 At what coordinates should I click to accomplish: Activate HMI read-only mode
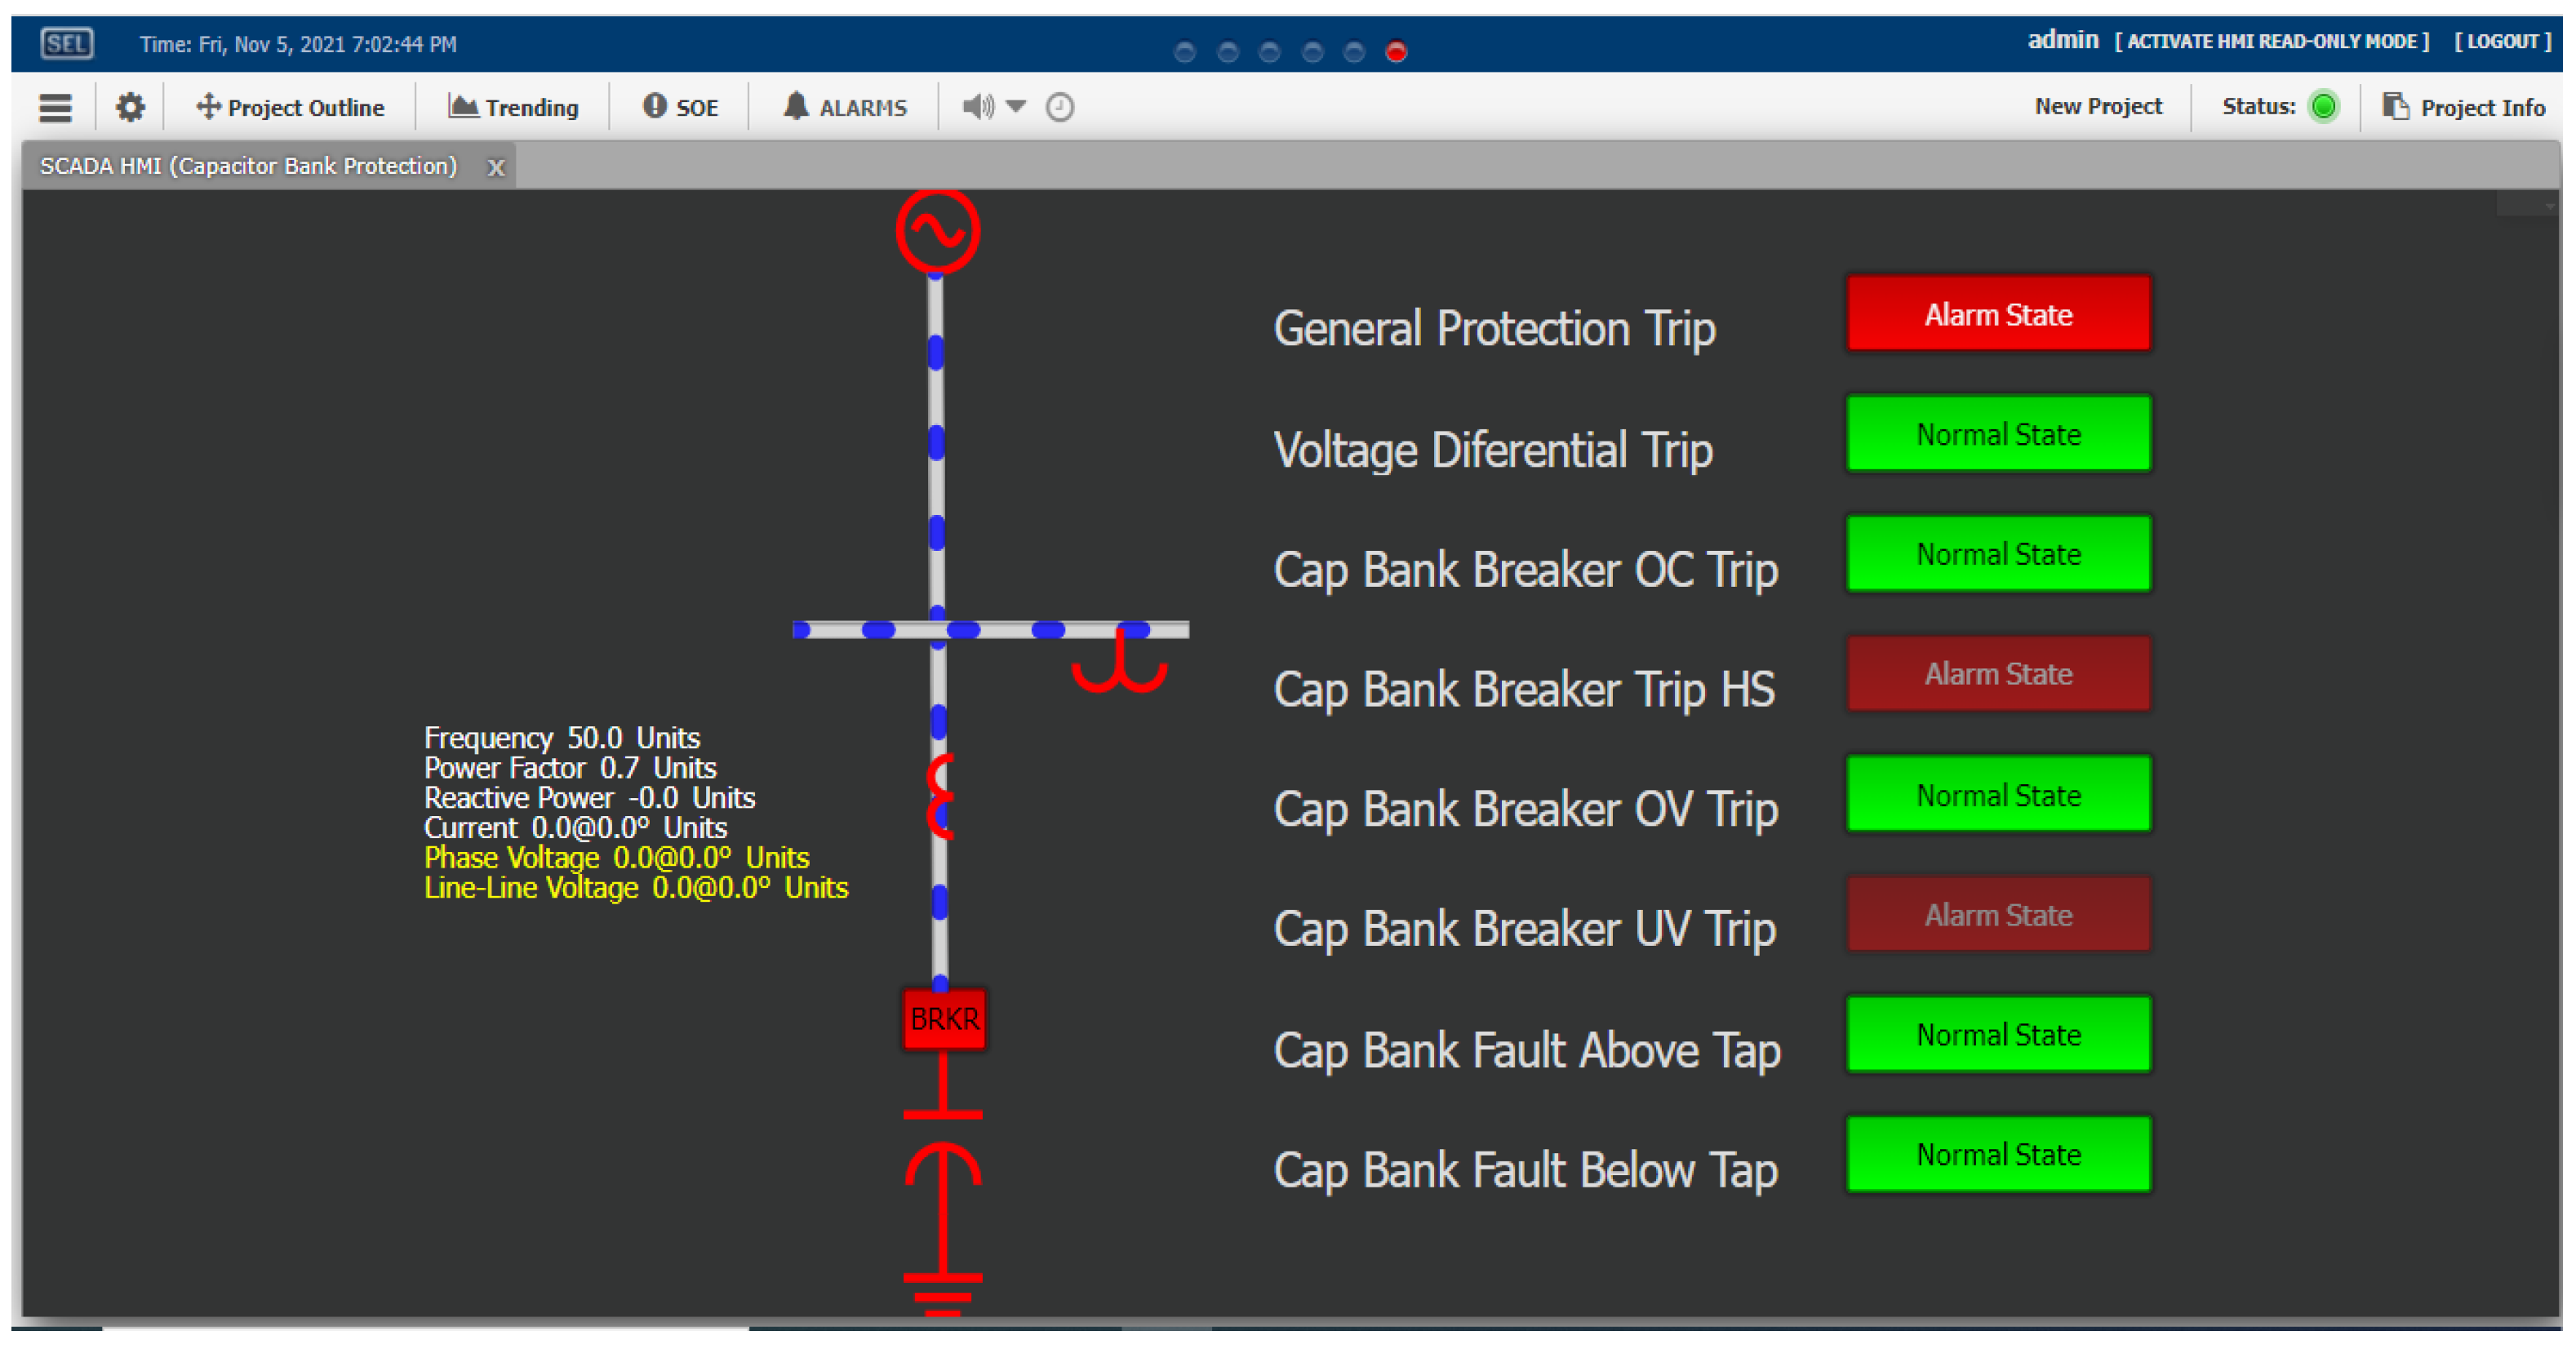click(x=2271, y=42)
